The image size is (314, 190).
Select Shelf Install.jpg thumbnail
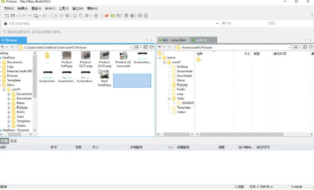[x=104, y=79]
